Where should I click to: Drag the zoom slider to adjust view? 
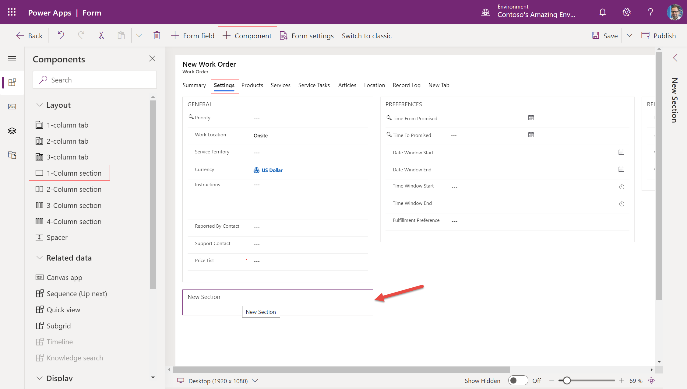565,380
